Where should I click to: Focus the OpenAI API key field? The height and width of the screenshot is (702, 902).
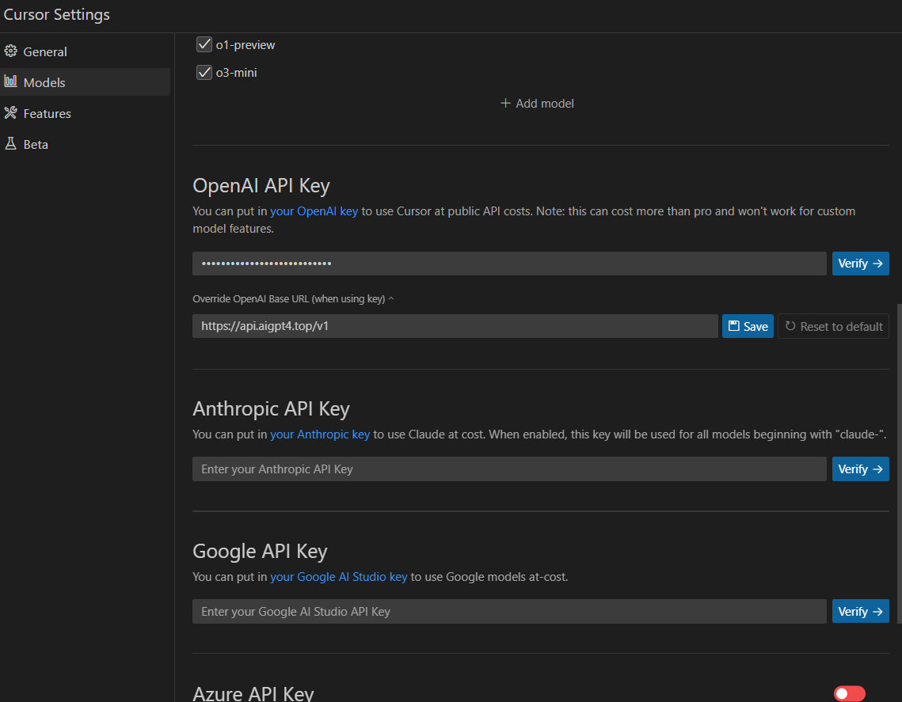[x=509, y=264]
